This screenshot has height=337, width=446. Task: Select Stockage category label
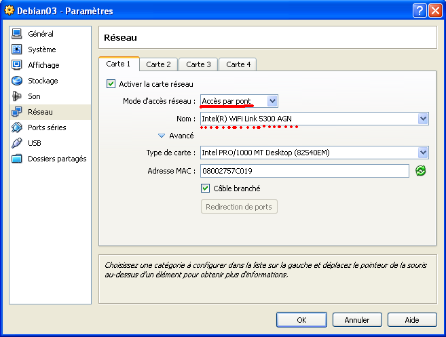[43, 81]
